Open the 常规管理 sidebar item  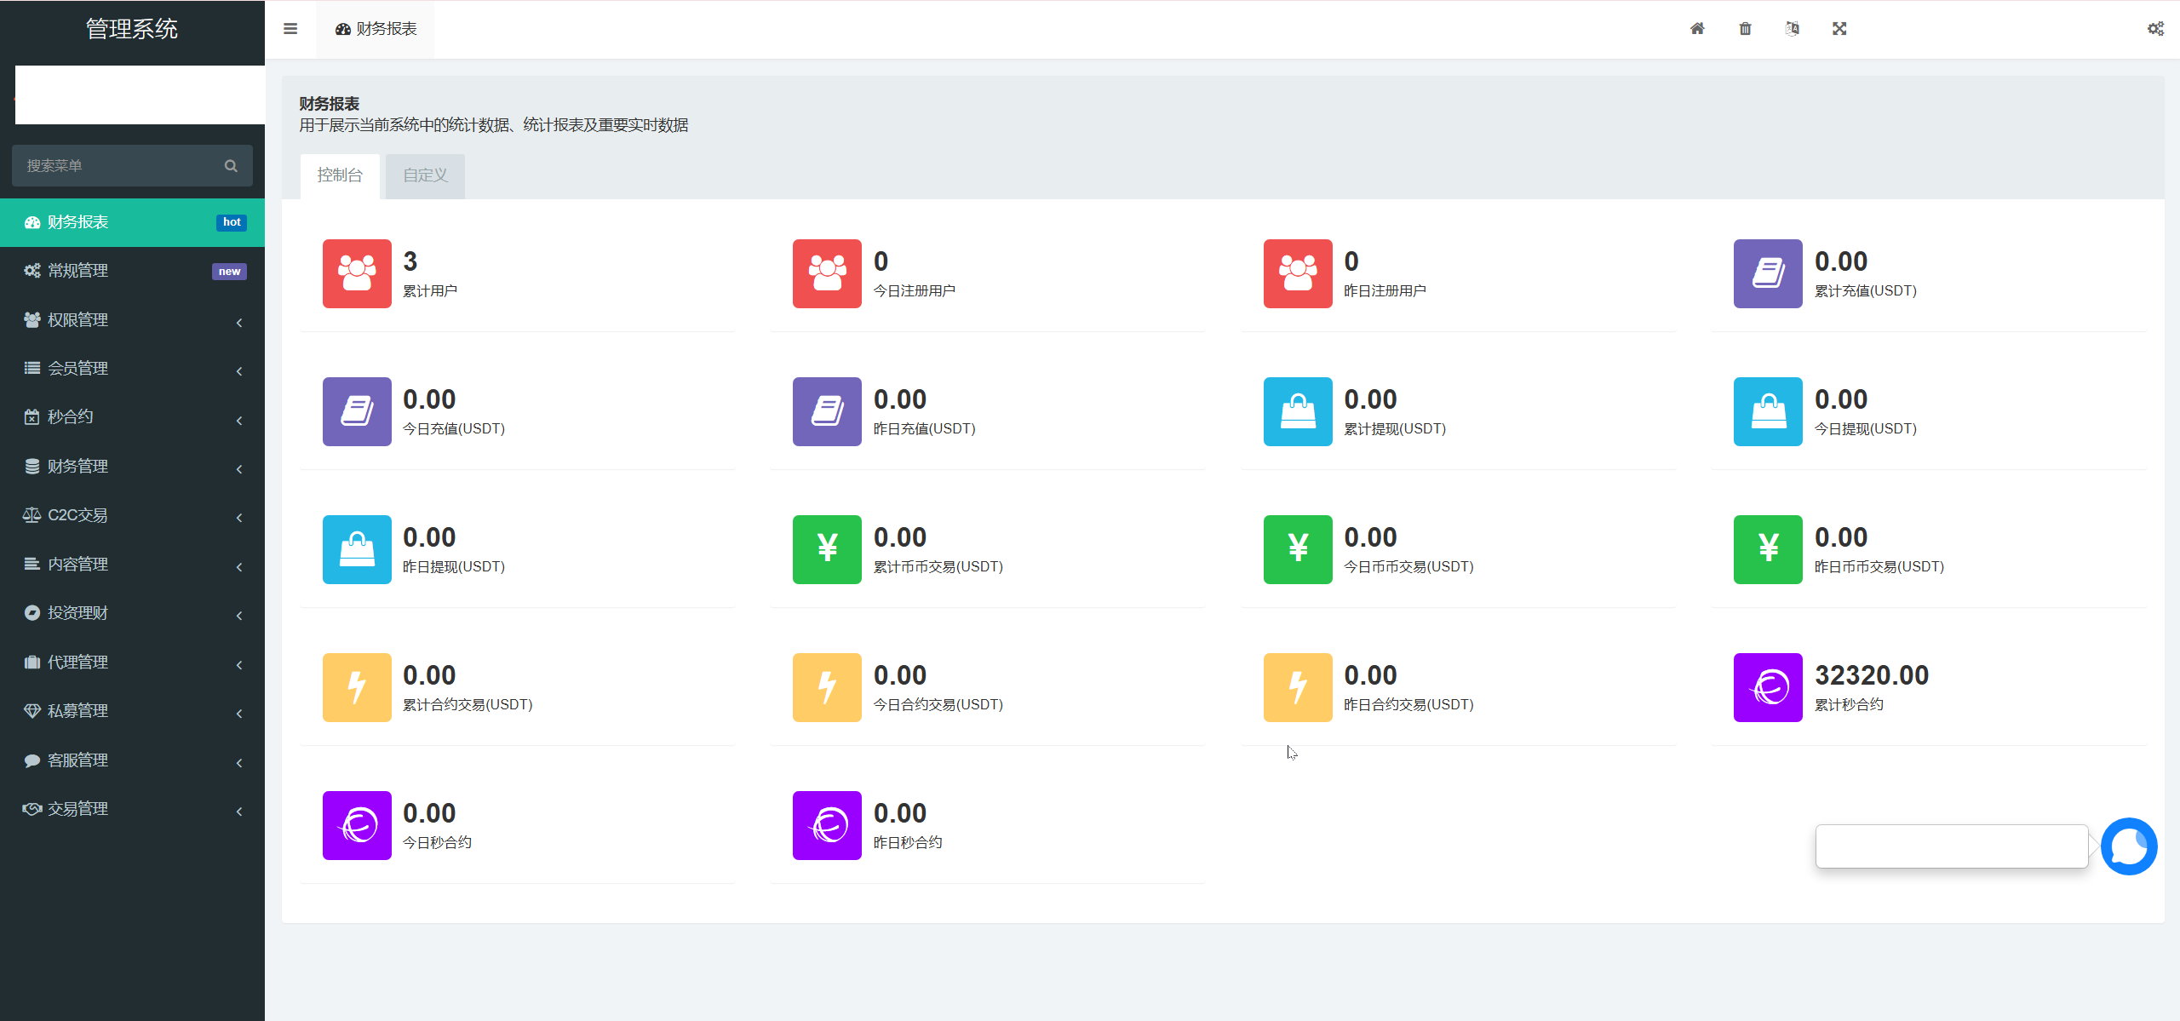click(x=132, y=271)
